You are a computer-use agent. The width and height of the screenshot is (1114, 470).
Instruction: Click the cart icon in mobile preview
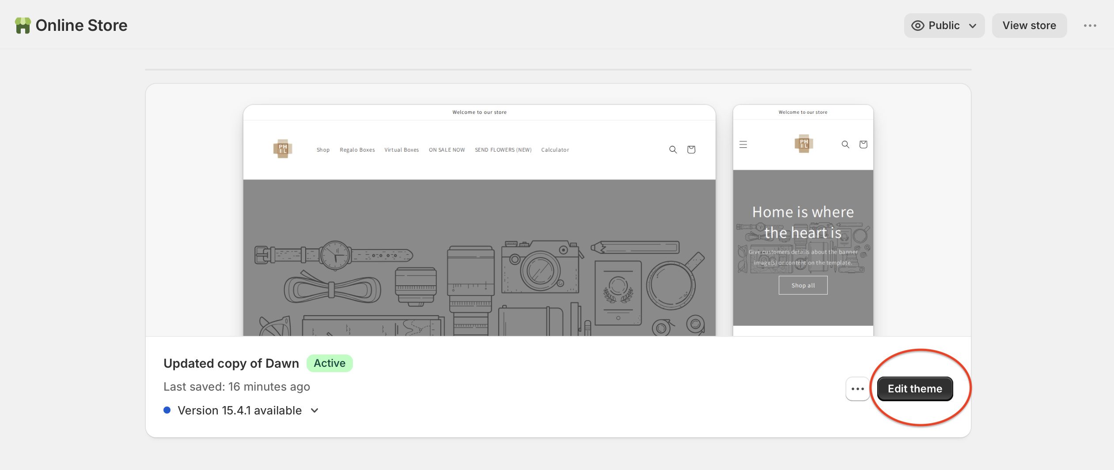click(863, 145)
